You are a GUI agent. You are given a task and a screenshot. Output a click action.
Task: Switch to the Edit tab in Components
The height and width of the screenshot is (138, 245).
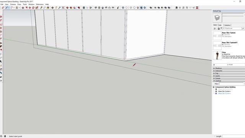point(220,25)
